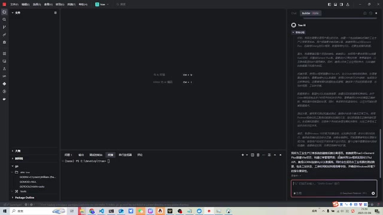The width and height of the screenshot is (383, 215).
Task: Open the Remote Explorer monitor icon
Action: point(4,61)
